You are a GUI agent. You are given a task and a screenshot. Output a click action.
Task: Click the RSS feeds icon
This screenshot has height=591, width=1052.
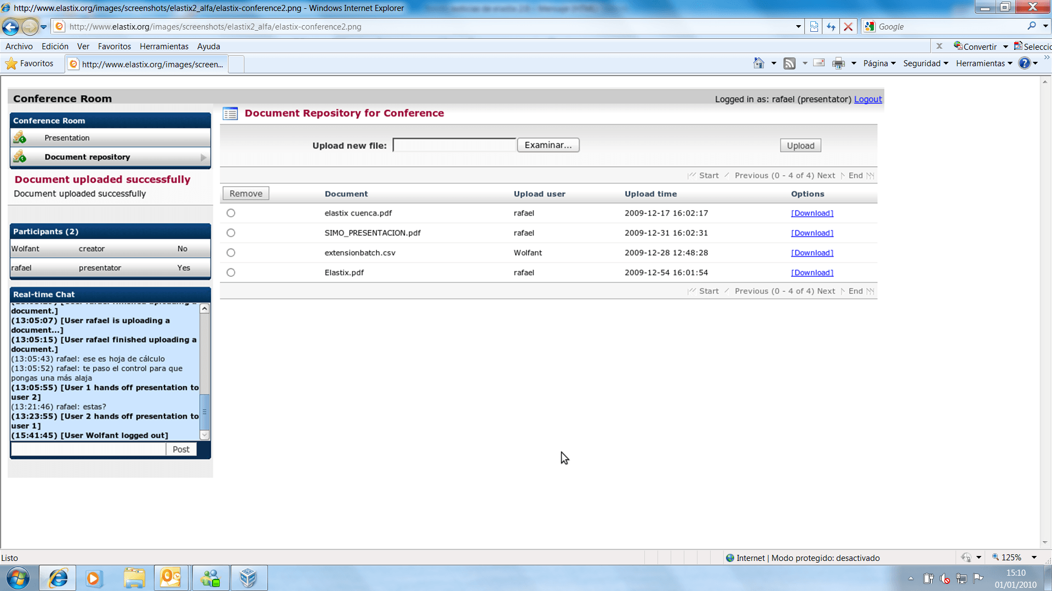tap(789, 63)
